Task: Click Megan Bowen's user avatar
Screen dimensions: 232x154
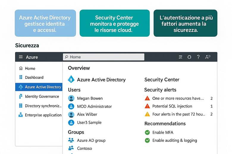Action: 71,98
